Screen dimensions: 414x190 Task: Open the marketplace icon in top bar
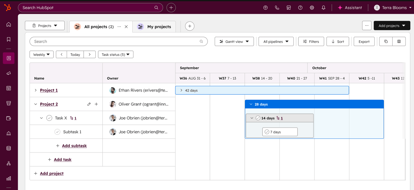click(x=289, y=8)
